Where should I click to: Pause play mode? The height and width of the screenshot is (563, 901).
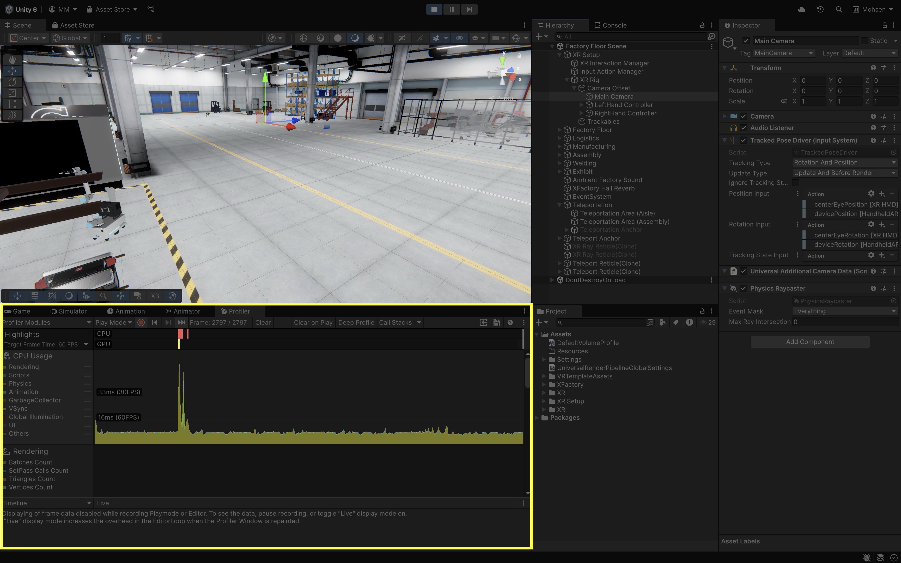tap(452, 9)
